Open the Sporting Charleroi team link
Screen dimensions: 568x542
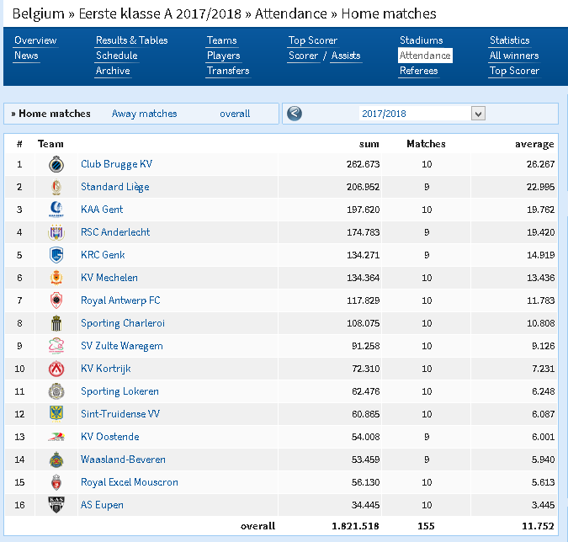tap(123, 323)
